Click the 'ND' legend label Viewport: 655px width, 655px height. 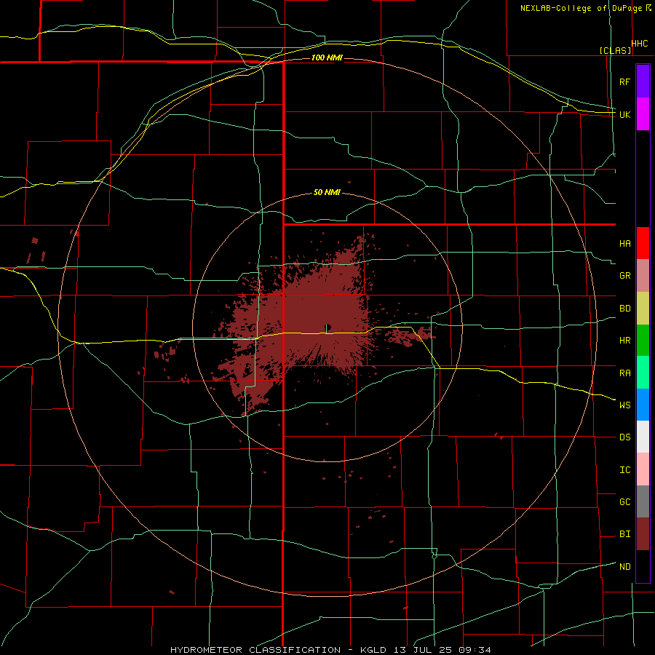[624, 567]
